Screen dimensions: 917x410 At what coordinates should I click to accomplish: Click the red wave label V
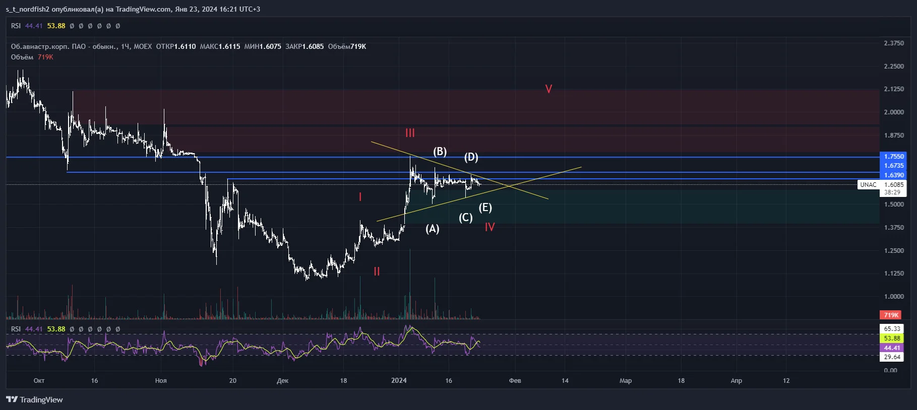pos(548,89)
